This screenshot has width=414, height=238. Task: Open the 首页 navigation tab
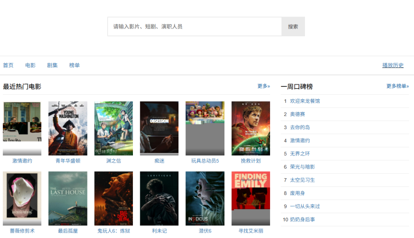click(8, 65)
